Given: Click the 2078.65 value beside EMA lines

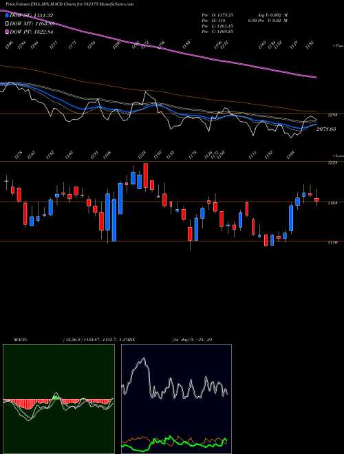Looking at the screenshot, I should pyautogui.click(x=326, y=129).
